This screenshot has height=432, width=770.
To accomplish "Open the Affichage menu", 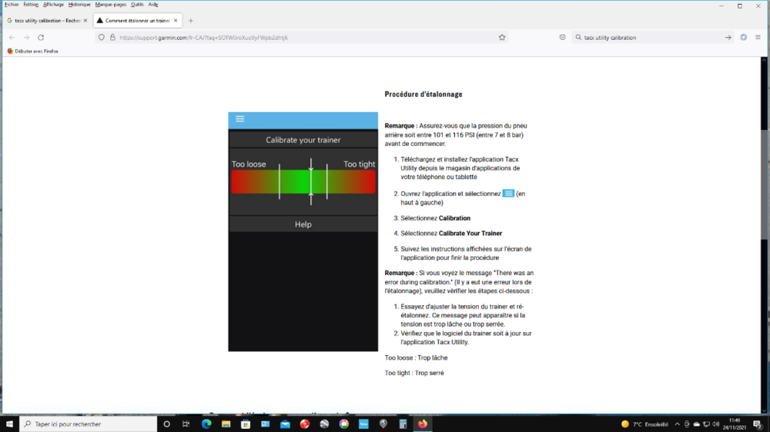I will pos(54,5).
